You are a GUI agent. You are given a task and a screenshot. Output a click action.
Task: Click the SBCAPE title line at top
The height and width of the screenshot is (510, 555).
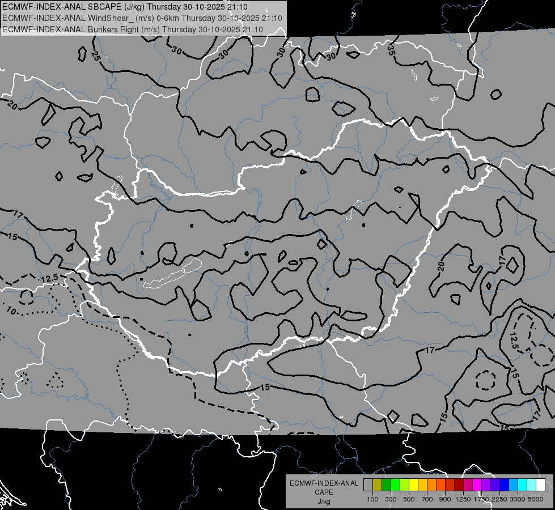[x=125, y=7]
